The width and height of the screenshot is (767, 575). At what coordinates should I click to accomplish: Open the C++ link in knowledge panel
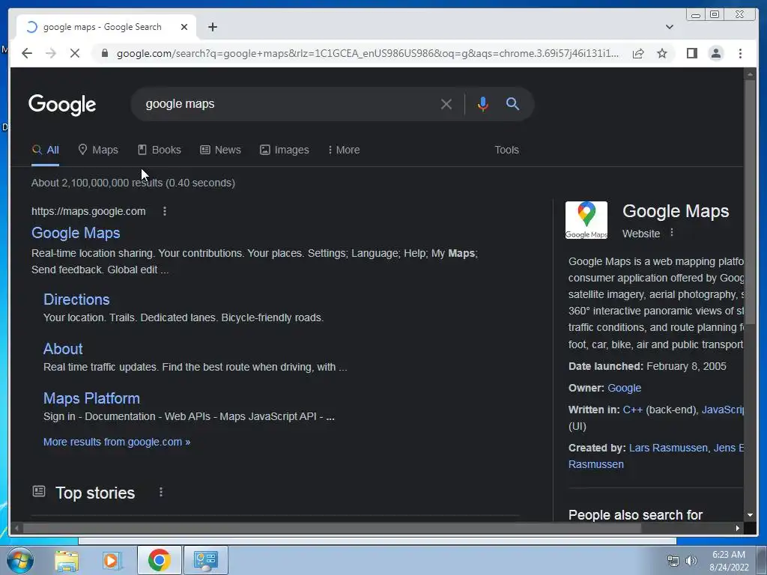(x=632, y=410)
